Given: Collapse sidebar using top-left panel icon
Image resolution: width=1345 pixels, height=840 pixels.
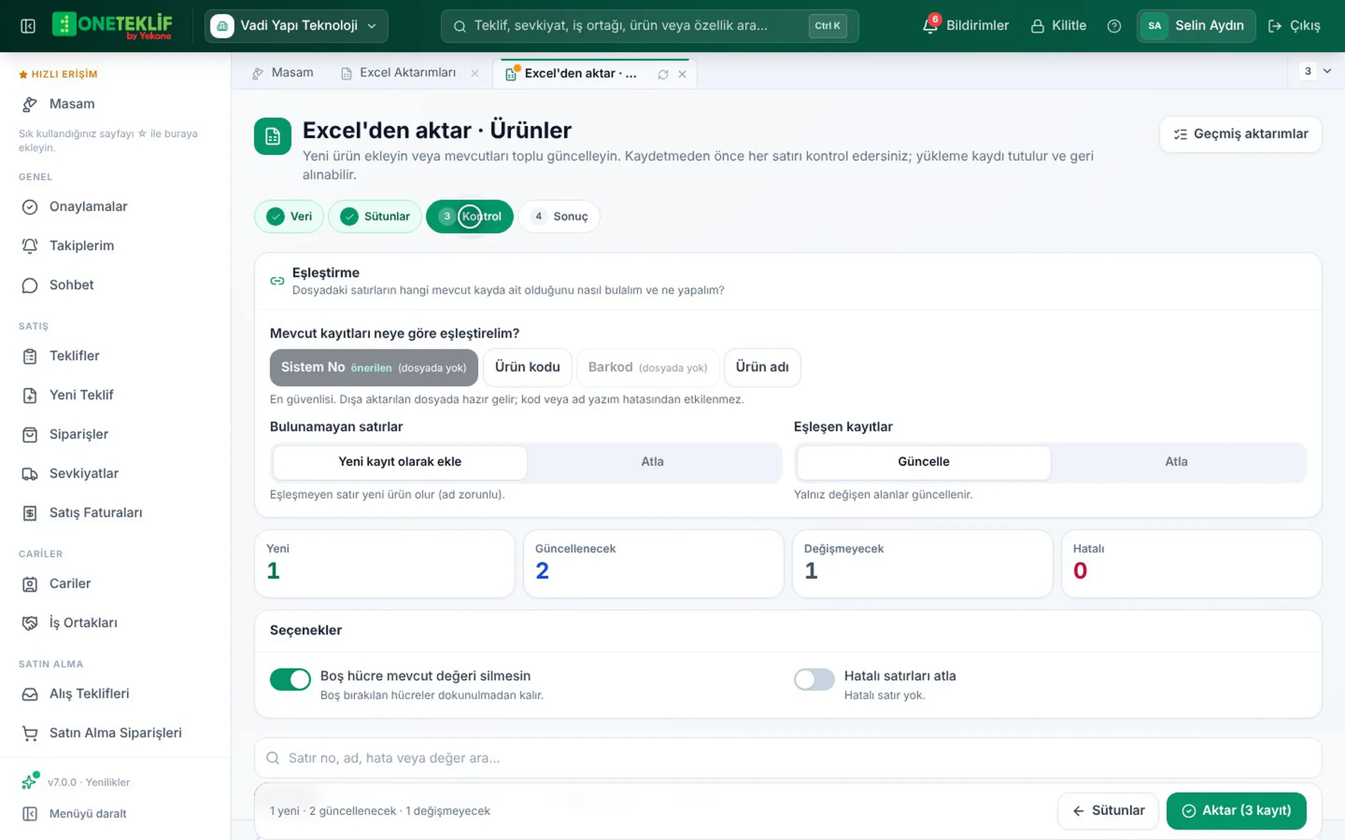Looking at the screenshot, I should [x=28, y=26].
